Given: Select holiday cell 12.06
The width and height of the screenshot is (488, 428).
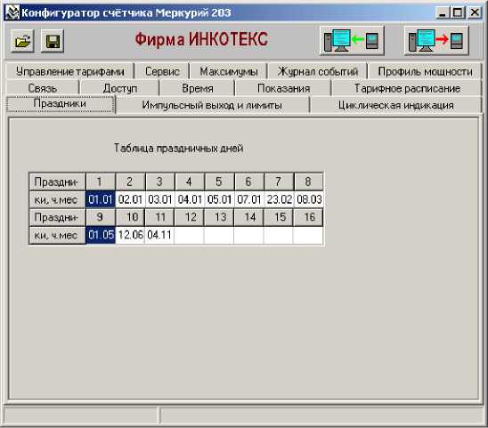Looking at the screenshot, I should pyautogui.click(x=130, y=235).
